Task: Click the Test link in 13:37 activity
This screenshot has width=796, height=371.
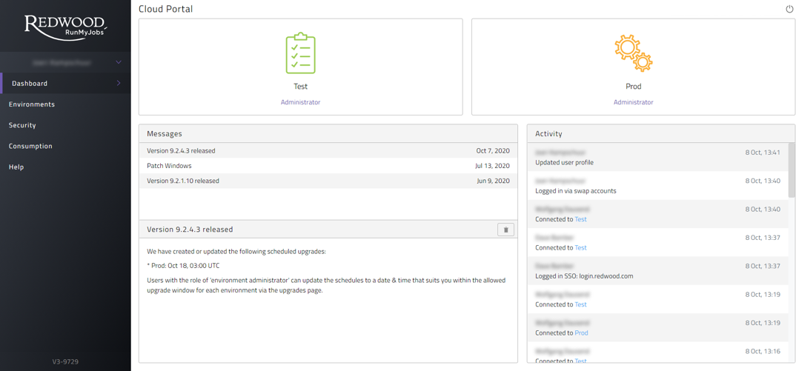Action: [x=580, y=247]
